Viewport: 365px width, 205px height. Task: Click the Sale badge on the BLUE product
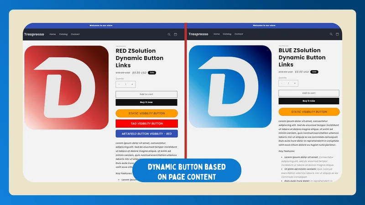[x=314, y=72]
